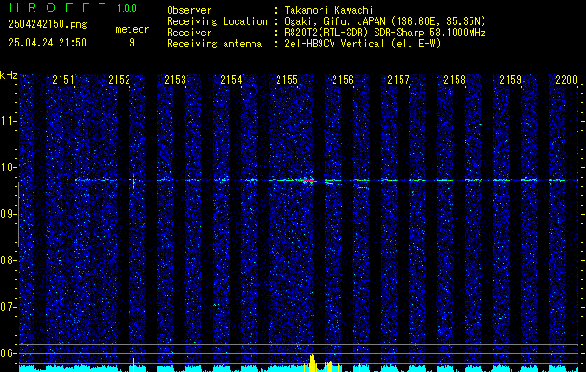The height and width of the screenshot is (372, 586).
Task: Click the red meteor echo trace near 2155
Action: tap(306, 180)
